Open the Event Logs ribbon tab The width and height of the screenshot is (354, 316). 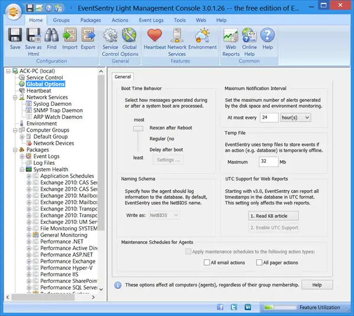coord(151,20)
